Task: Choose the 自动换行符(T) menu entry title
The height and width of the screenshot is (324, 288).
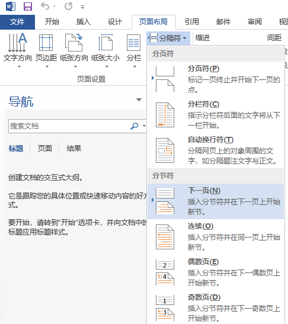Action: [210, 140]
